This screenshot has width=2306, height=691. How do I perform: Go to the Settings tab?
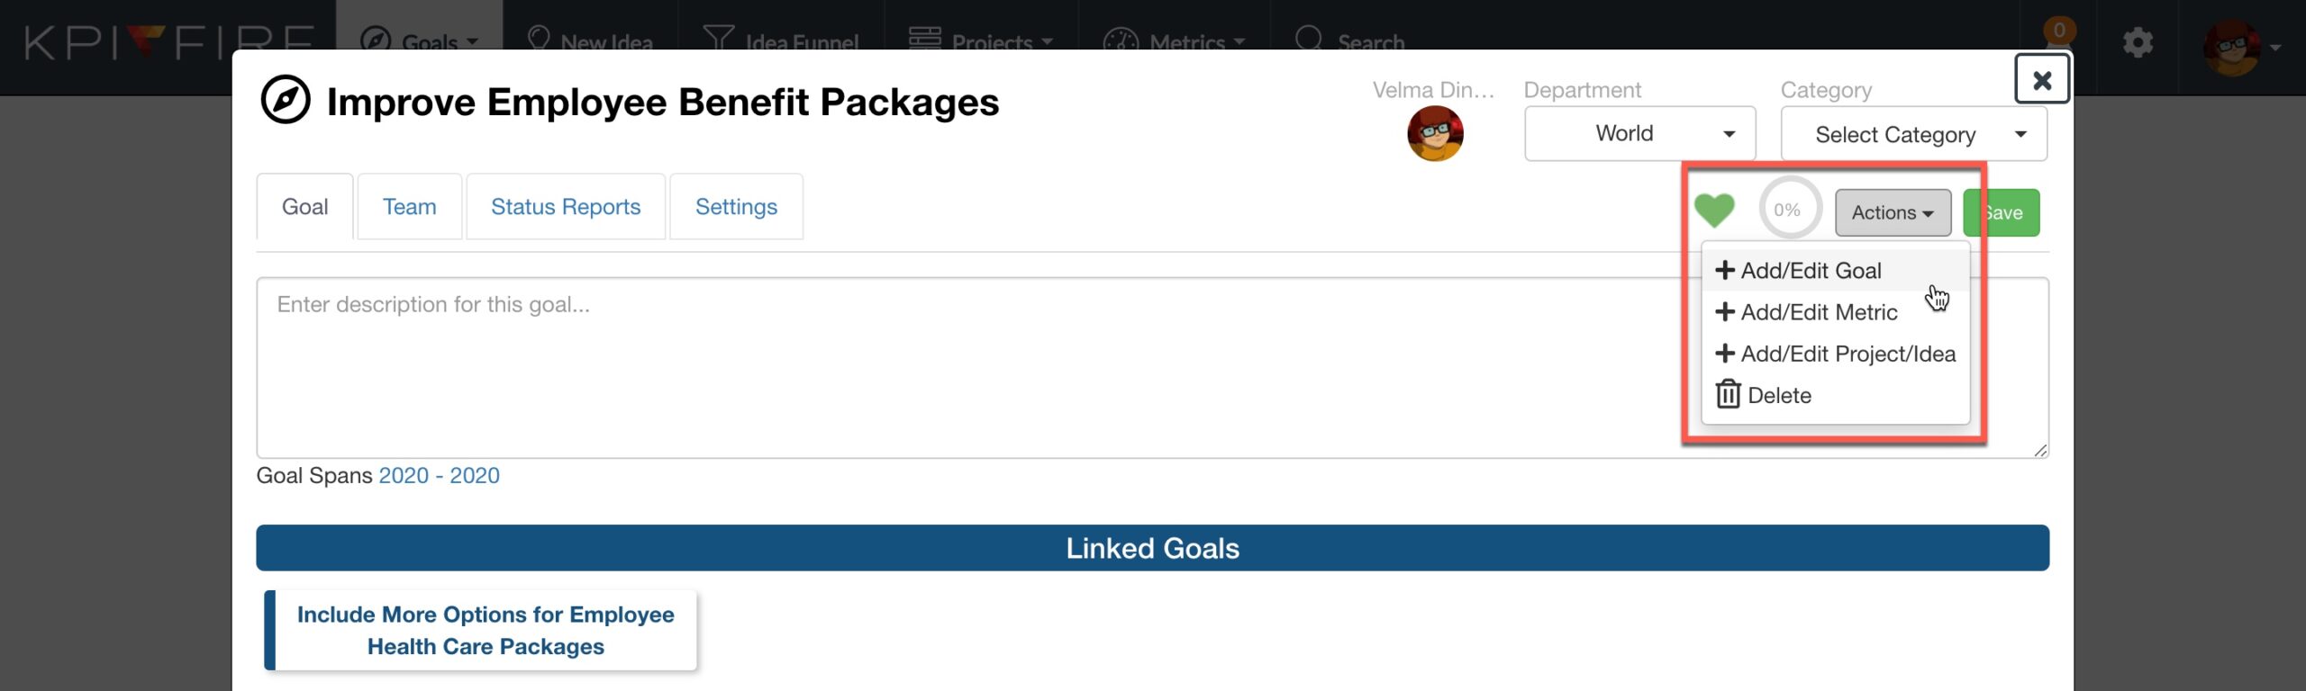736,207
